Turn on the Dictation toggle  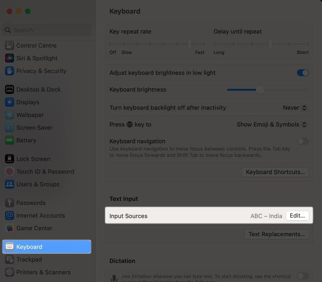coord(303,276)
